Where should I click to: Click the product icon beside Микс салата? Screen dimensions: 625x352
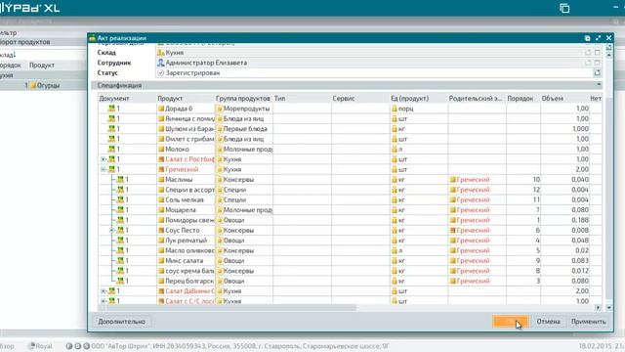click(x=161, y=261)
